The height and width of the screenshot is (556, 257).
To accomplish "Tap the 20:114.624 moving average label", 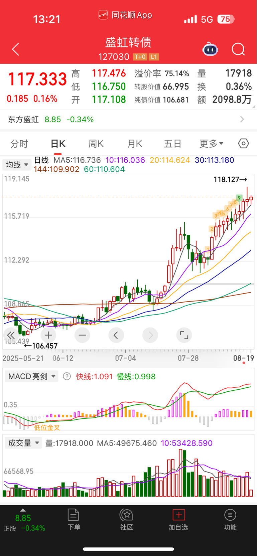I will [x=170, y=160].
